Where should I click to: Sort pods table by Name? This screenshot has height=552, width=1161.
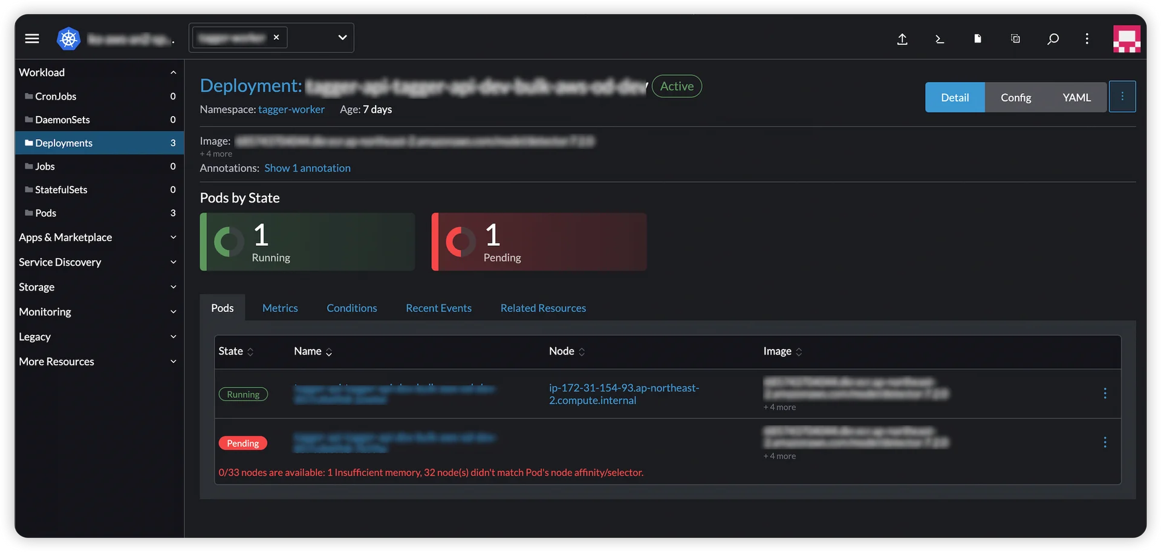click(x=313, y=351)
